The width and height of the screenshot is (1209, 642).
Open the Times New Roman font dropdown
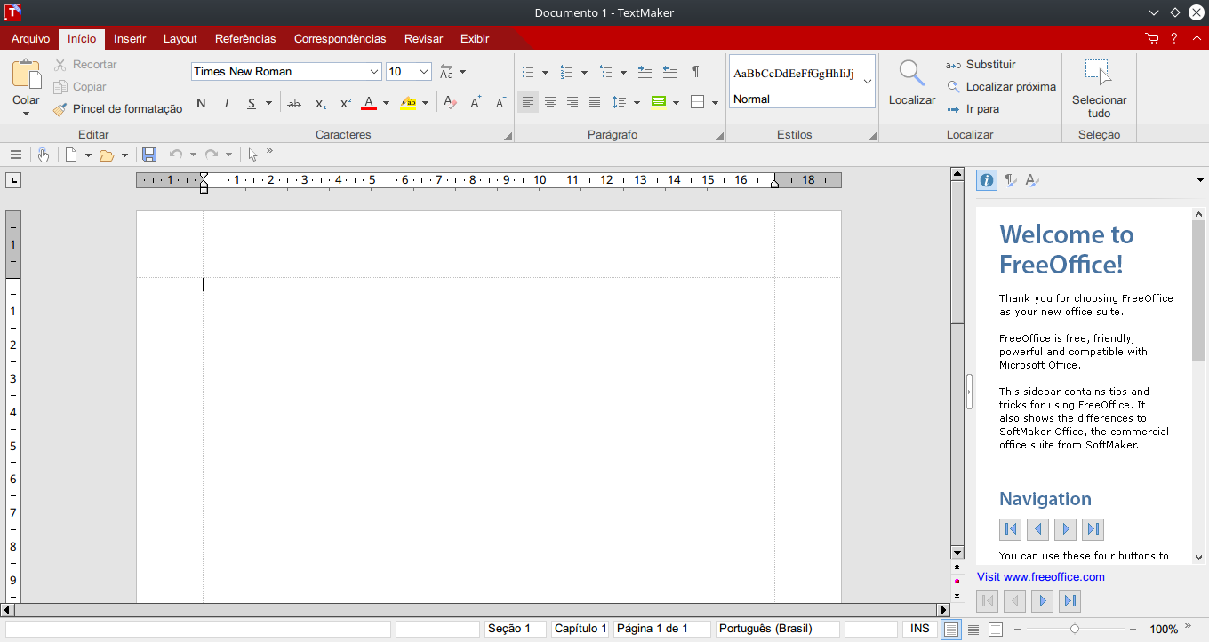[x=374, y=72]
